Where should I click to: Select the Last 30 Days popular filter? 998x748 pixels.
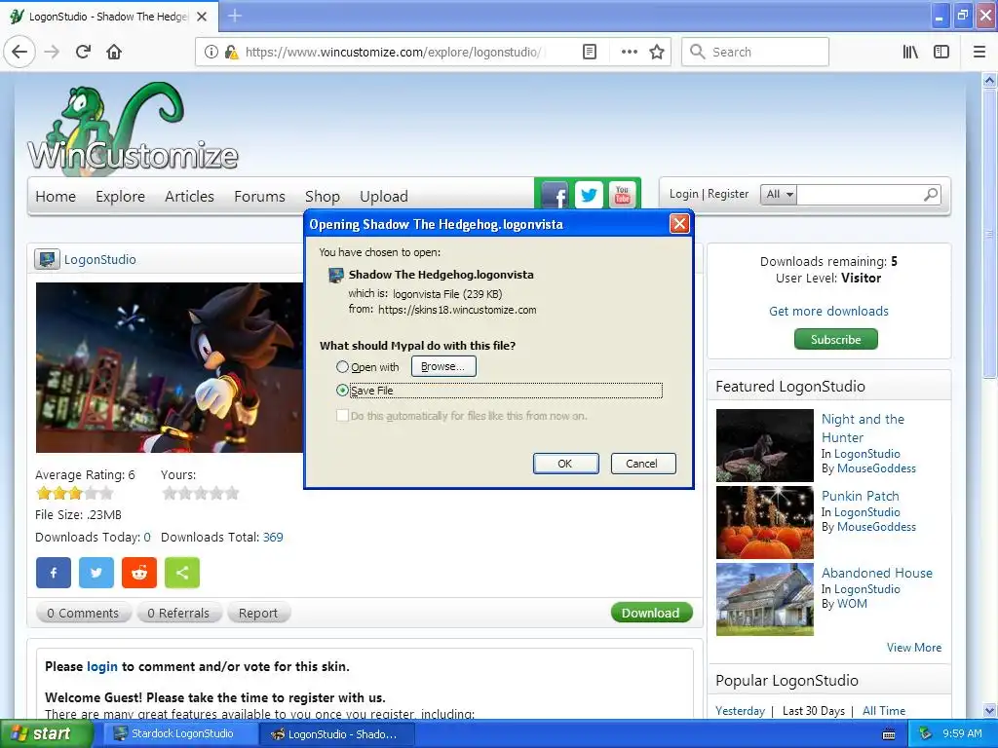pos(814,711)
